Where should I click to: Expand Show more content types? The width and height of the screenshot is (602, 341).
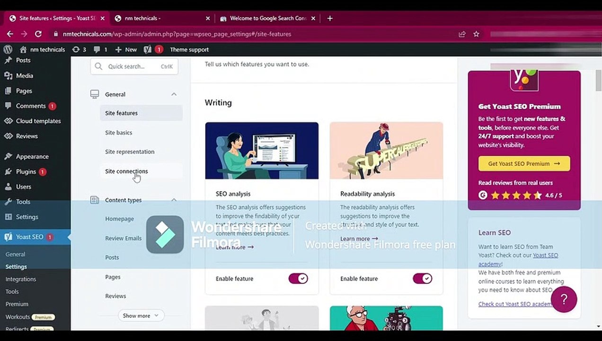click(141, 315)
